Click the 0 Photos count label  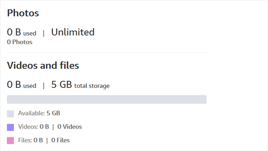point(20,42)
